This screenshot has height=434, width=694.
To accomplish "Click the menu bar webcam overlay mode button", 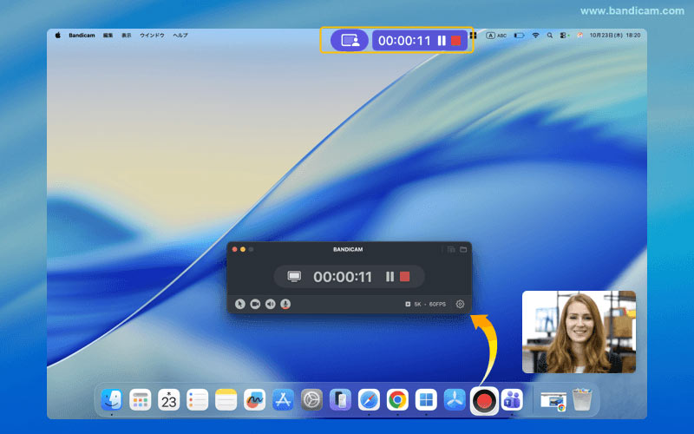I will pos(350,41).
